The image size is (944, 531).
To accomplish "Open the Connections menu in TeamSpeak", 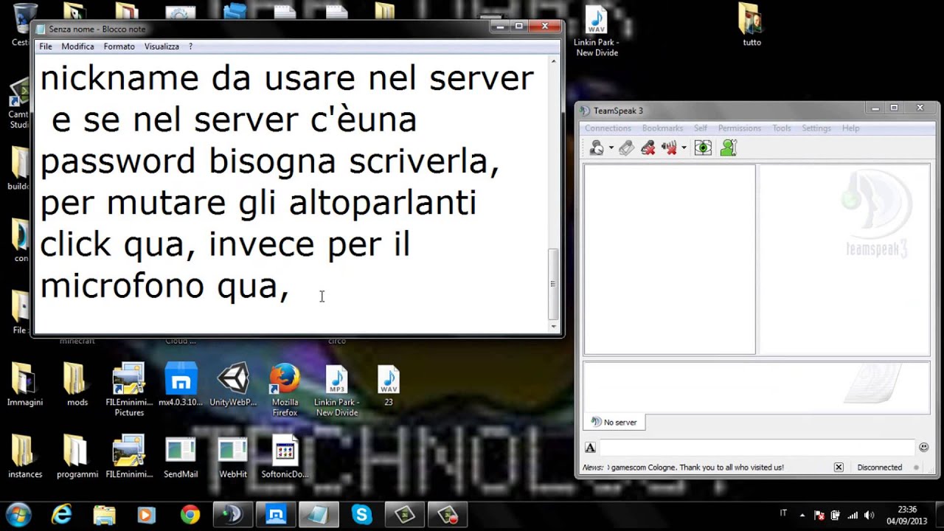I will (608, 128).
